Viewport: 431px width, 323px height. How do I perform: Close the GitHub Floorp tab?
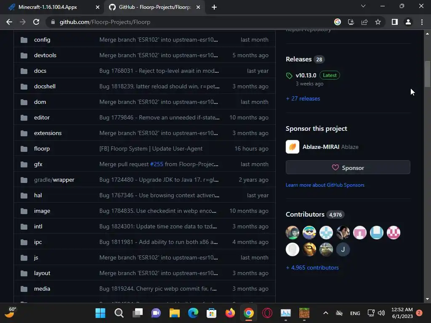[x=198, y=7]
